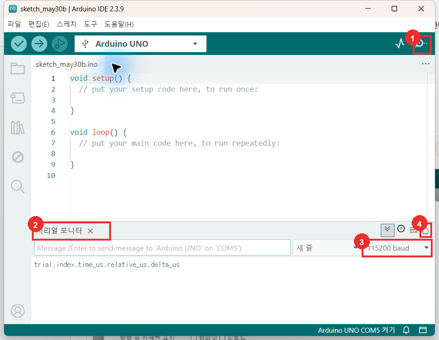Open the 새 줄 line ending dropdown

coord(327,248)
